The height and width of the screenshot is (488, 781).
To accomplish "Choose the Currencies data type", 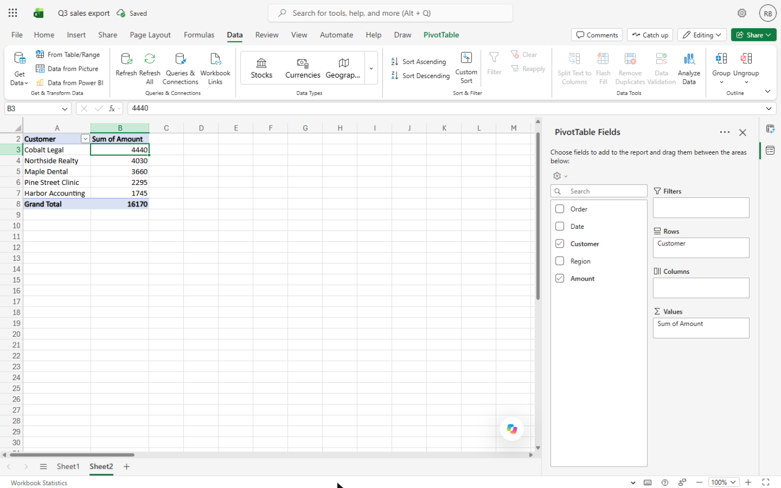I will point(303,68).
